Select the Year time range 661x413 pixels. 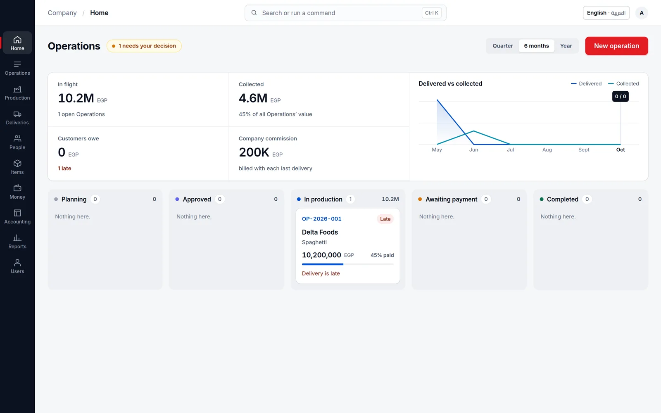tap(566, 46)
